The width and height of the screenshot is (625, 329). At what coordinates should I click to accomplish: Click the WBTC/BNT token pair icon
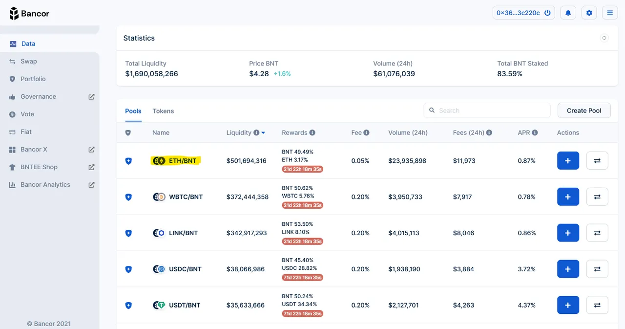(x=159, y=197)
